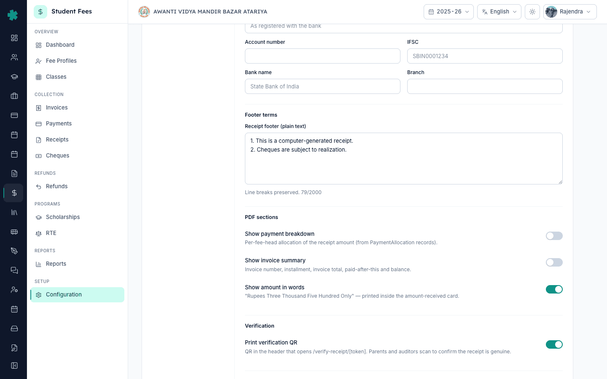This screenshot has height=379, width=607.
Task: Grab the receipt footer textarea resize handle
Action: (560, 181)
